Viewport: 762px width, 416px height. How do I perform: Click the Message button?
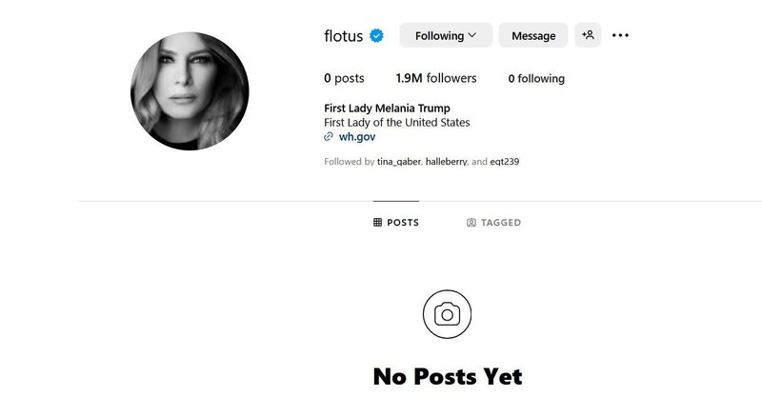(x=533, y=35)
